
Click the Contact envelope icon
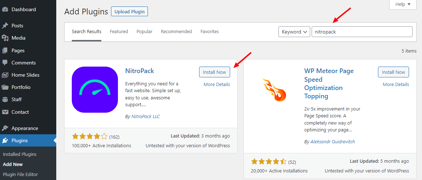(x=5, y=112)
